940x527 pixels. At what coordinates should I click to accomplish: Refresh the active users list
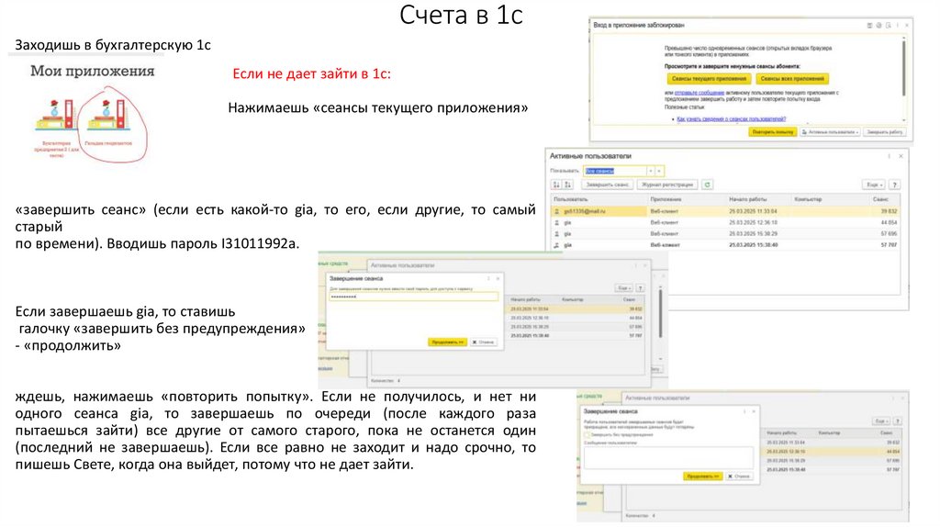[708, 185]
